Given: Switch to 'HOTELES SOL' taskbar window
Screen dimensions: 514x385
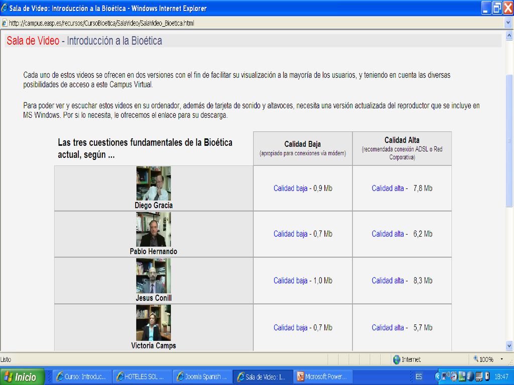Looking at the screenshot, I should [x=142, y=377].
